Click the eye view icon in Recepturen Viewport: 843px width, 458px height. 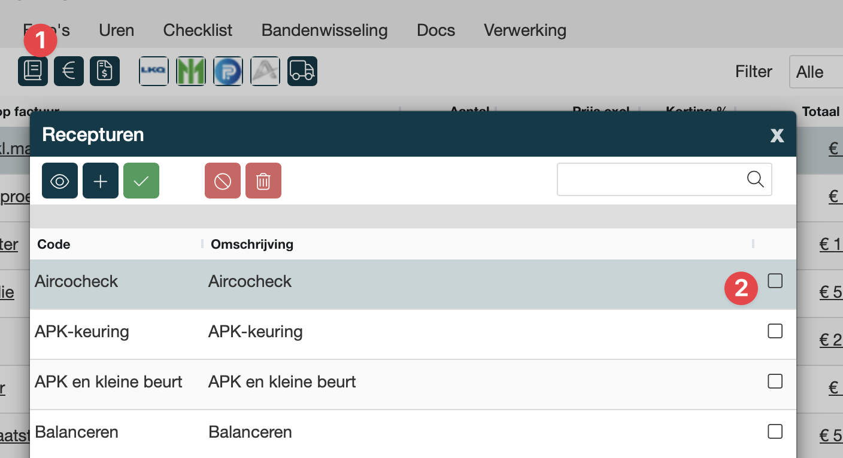60,181
